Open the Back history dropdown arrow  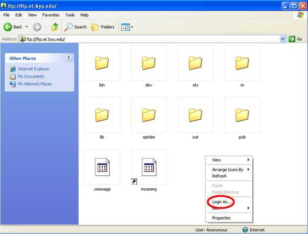coord(27,27)
